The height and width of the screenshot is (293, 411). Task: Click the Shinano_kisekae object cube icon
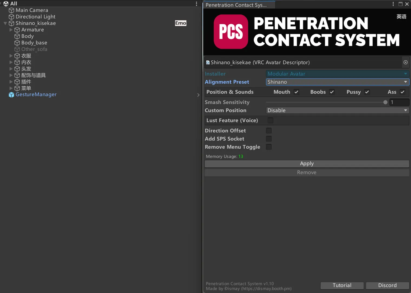point(11,23)
